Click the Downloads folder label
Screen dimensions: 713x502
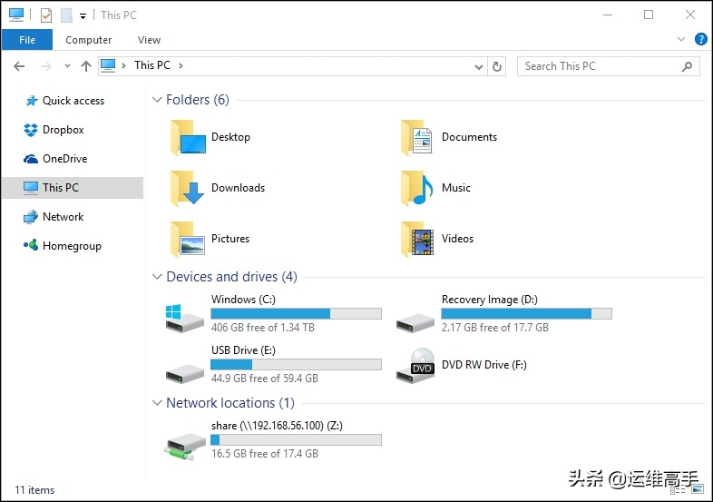click(238, 188)
